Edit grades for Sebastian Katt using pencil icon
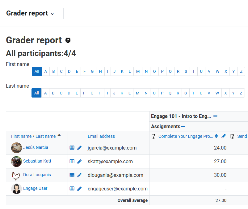The height and width of the screenshot is (209, 248). pyautogui.click(x=79, y=161)
